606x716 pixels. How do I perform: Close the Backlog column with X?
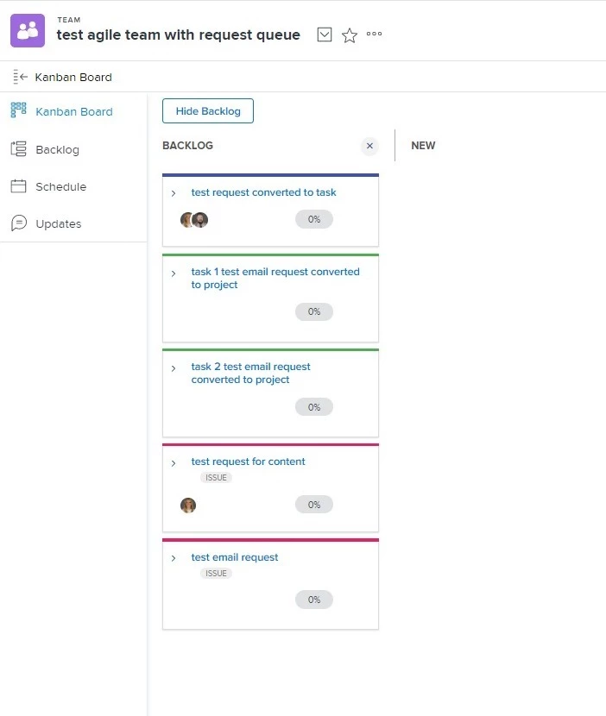click(369, 146)
